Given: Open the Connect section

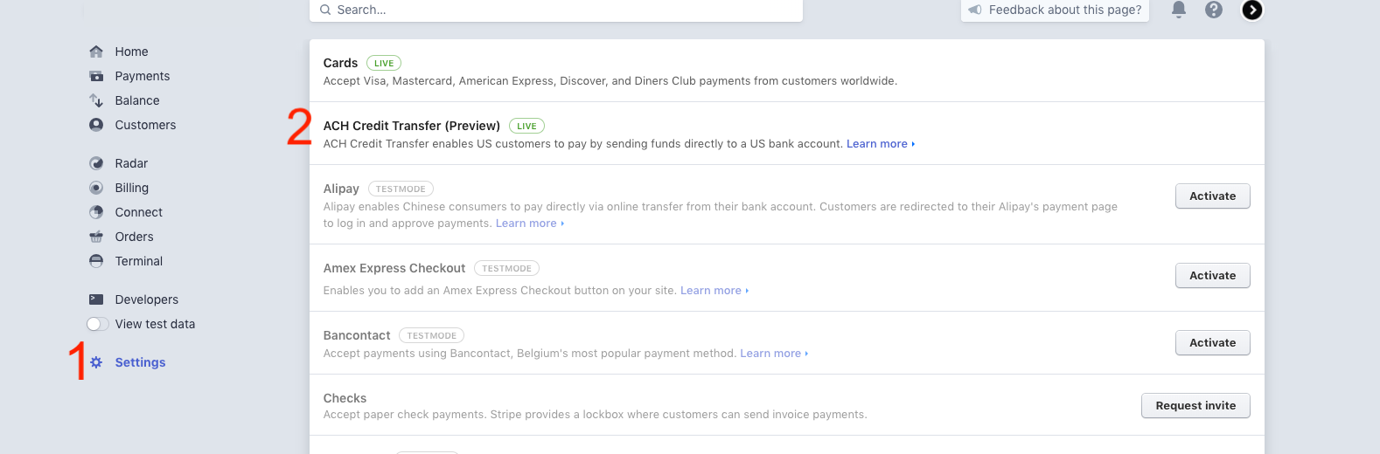Looking at the screenshot, I should click(139, 212).
